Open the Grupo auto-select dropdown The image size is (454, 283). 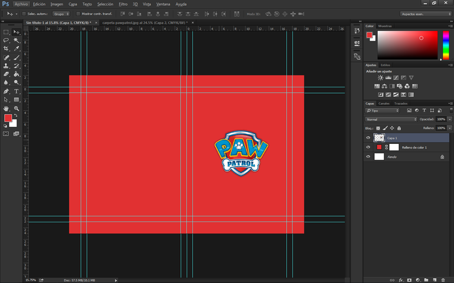(61, 14)
